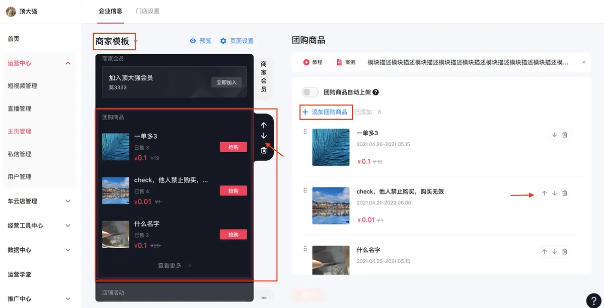Delete 一单多3 from group-buy list
This screenshot has height=308, width=604.
click(565, 135)
